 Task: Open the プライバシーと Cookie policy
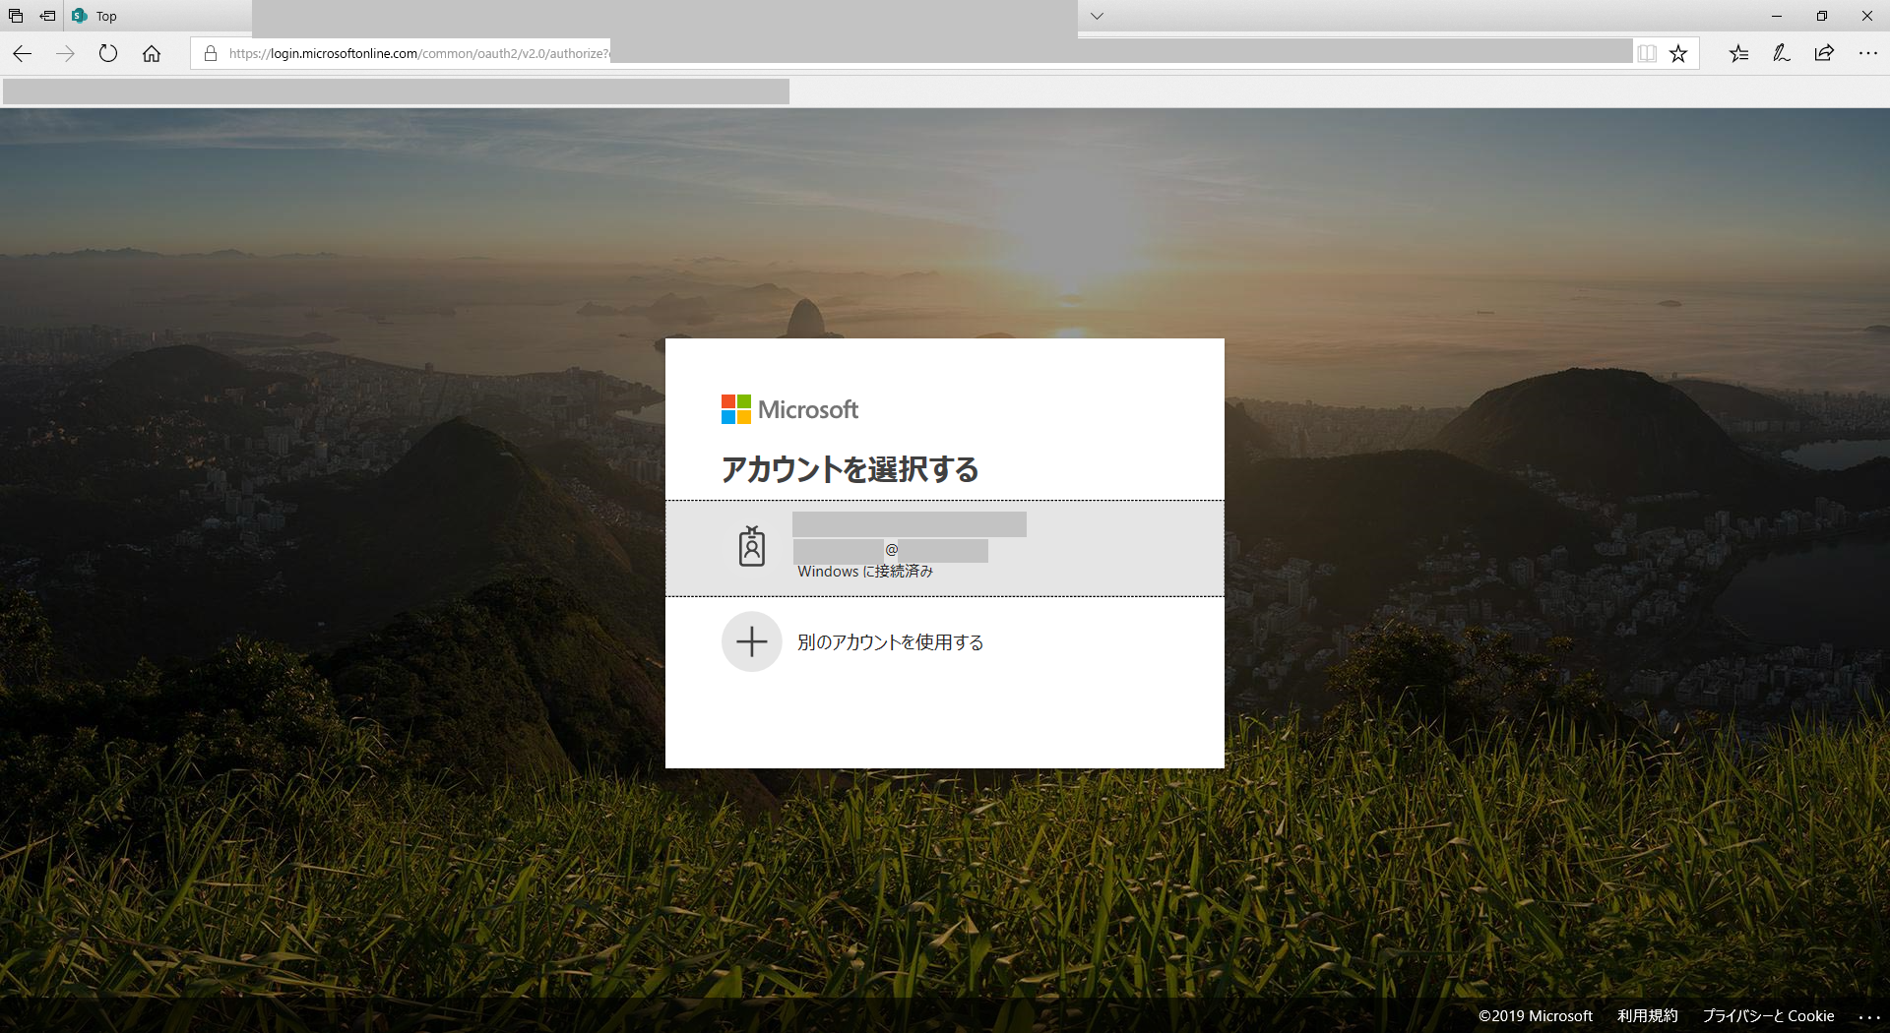(x=1769, y=1016)
